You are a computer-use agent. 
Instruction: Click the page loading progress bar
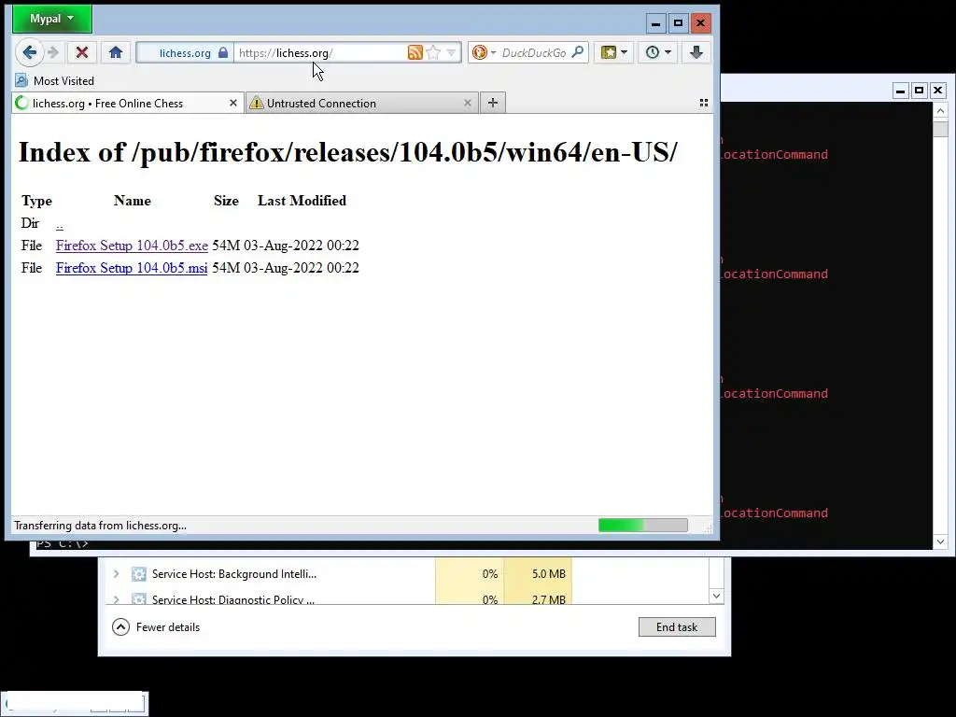(642, 525)
